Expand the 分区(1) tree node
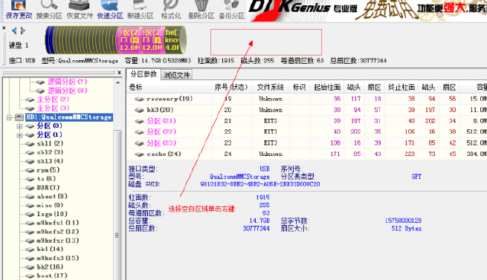 pyautogui.click(x=19, y=135)
